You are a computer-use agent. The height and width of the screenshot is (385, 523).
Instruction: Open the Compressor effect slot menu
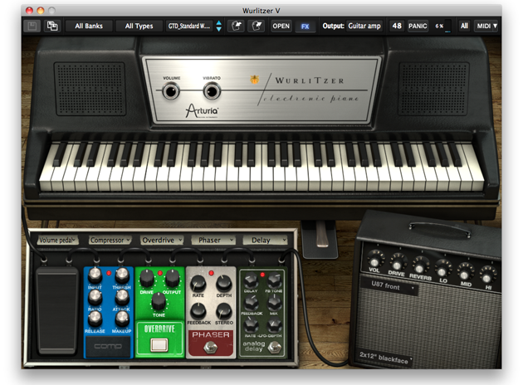pos(110,240)
